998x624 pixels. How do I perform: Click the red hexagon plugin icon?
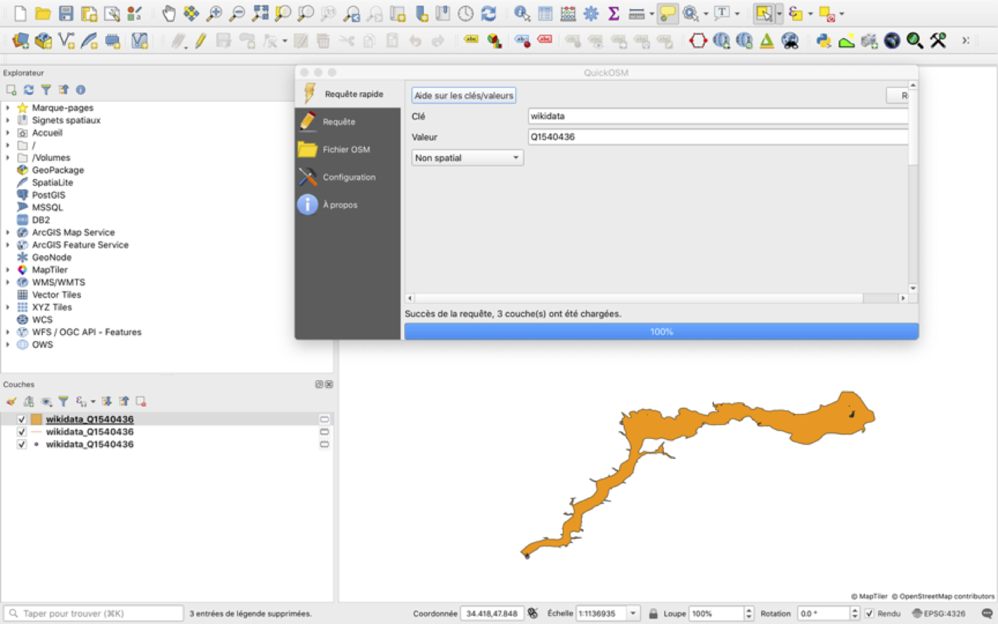[x=698, y=41]
